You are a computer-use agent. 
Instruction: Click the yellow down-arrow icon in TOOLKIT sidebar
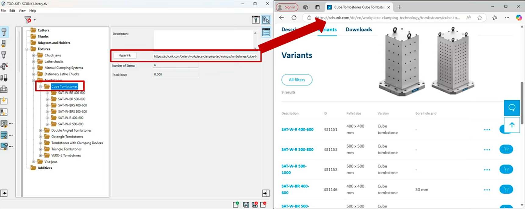point(4,101)
